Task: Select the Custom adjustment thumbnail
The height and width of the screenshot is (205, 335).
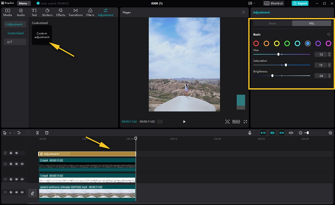Action: point(42,35)
